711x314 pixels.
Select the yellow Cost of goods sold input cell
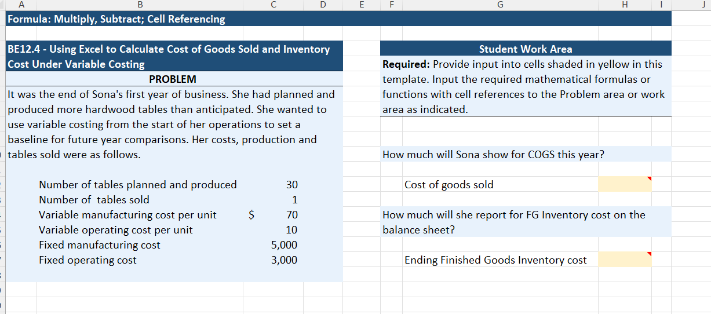[625, 184]
